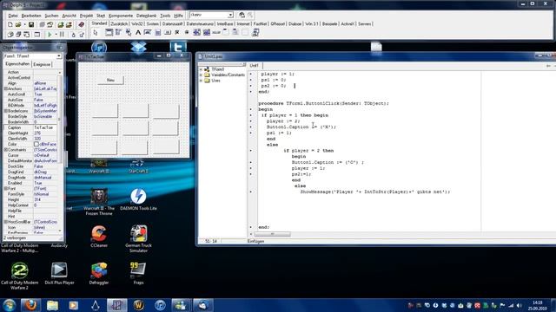Click the Open file folder icon

tap(18, 25)
